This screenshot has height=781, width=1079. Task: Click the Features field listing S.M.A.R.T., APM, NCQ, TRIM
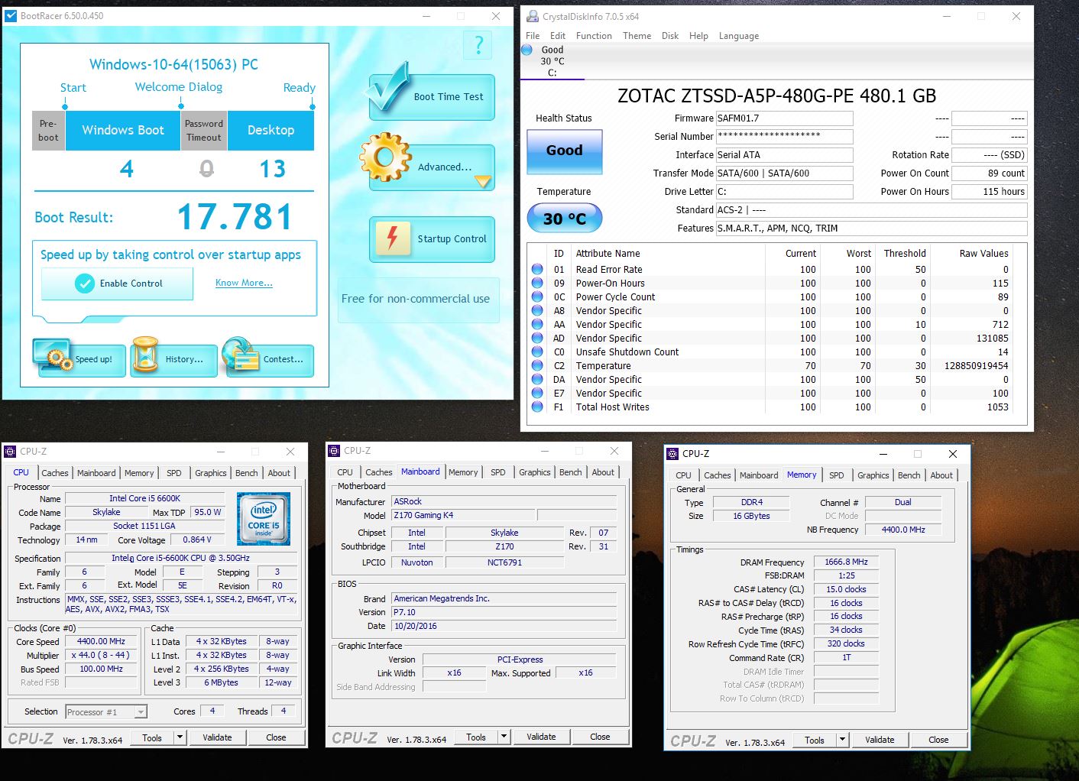pyautogui.click(x=871, y=228)
